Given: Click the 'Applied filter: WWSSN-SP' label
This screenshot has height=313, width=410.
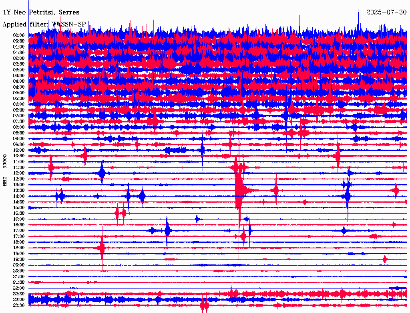Looking at the screenshot, I should [44, 24].
